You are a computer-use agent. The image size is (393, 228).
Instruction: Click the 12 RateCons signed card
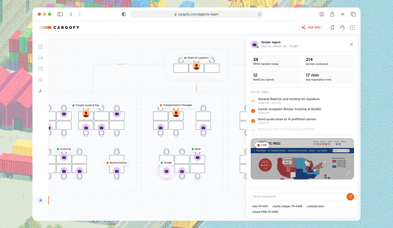[x=276, y=77]
